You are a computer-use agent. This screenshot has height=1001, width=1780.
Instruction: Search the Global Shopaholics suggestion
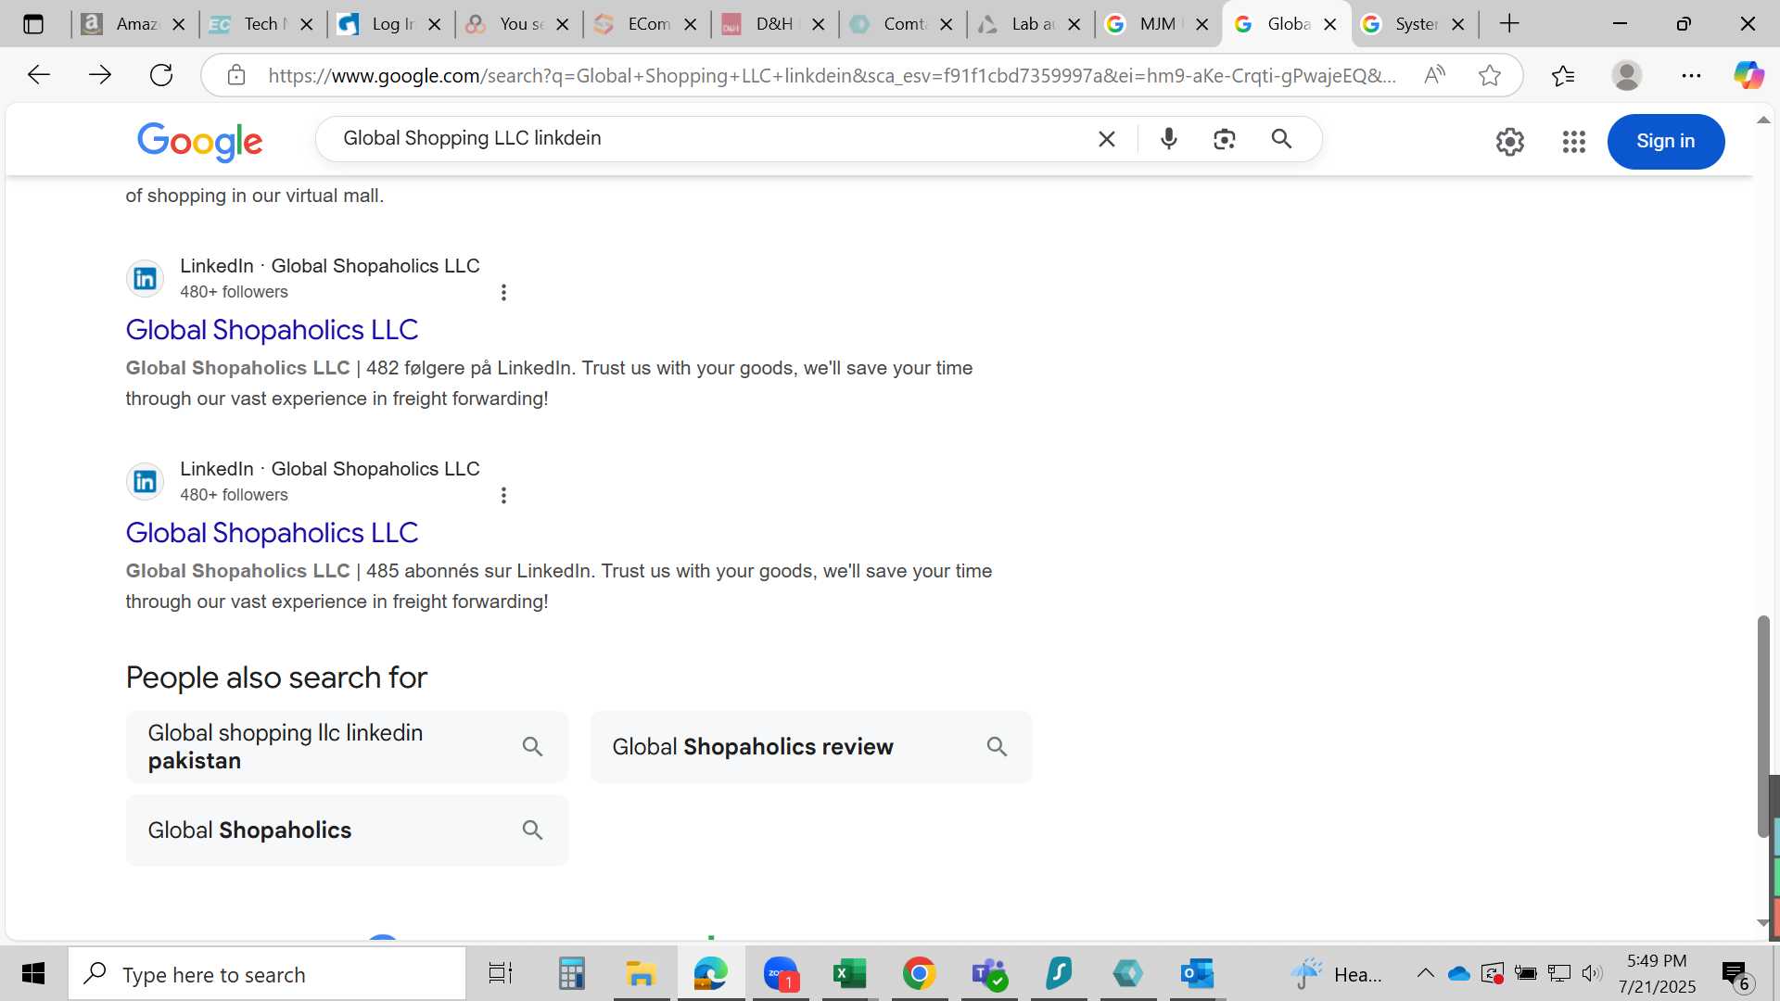pyautogui.click(x=347, y=830)
